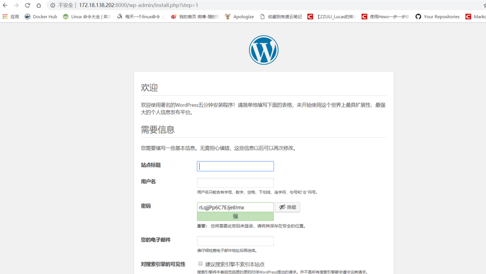Click the 站点标题 label

click(x=151, y=165)
